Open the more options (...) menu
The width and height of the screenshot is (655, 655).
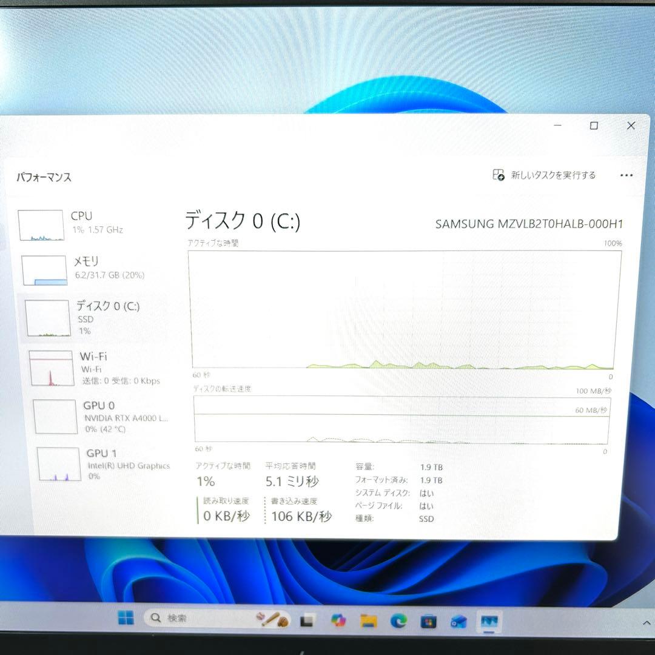click(626, 175)
